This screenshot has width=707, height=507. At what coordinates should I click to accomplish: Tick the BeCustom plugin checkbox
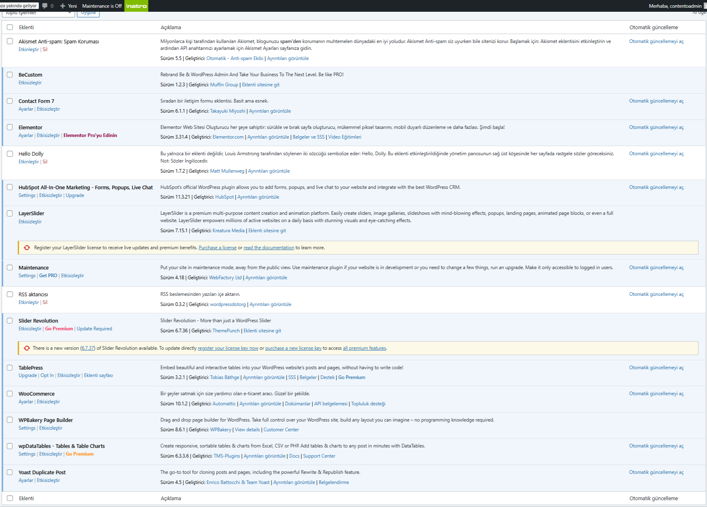tap(10, 75)
